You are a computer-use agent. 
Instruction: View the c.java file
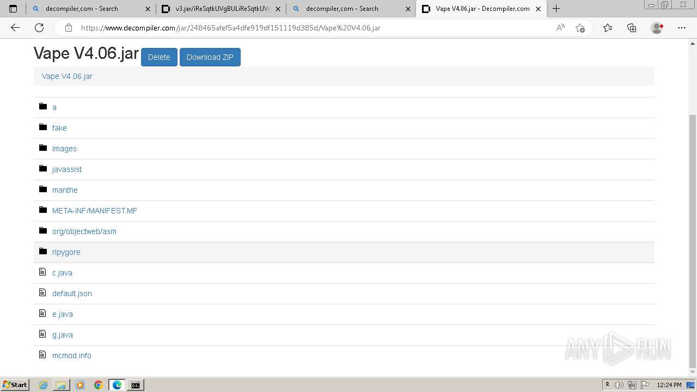click(x=62, y=273)
